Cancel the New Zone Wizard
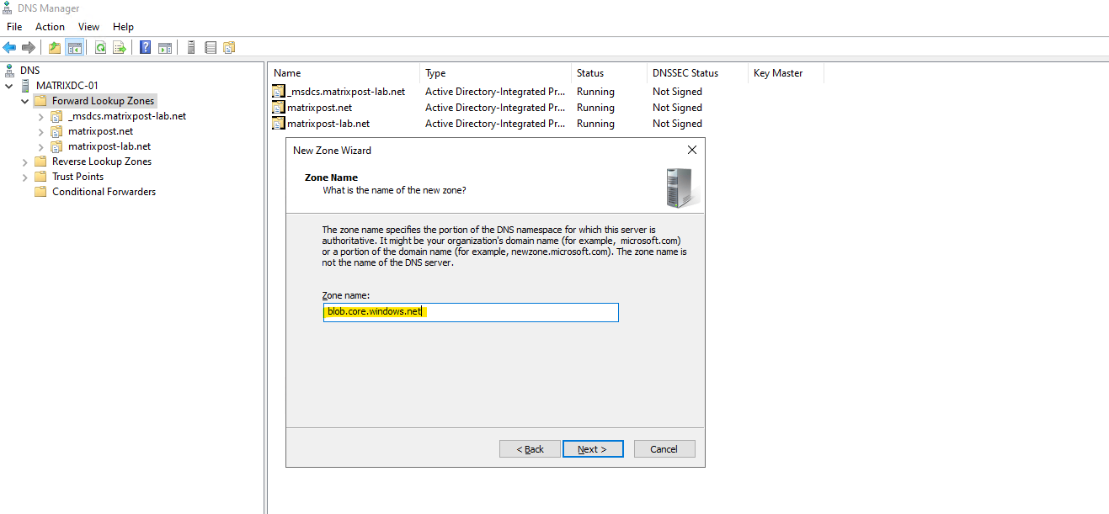Image resolution: width=1109 pixels, height=514 pixels. (664, 449)
